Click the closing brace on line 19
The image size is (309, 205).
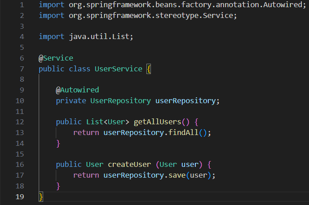[x=41, y=196]
